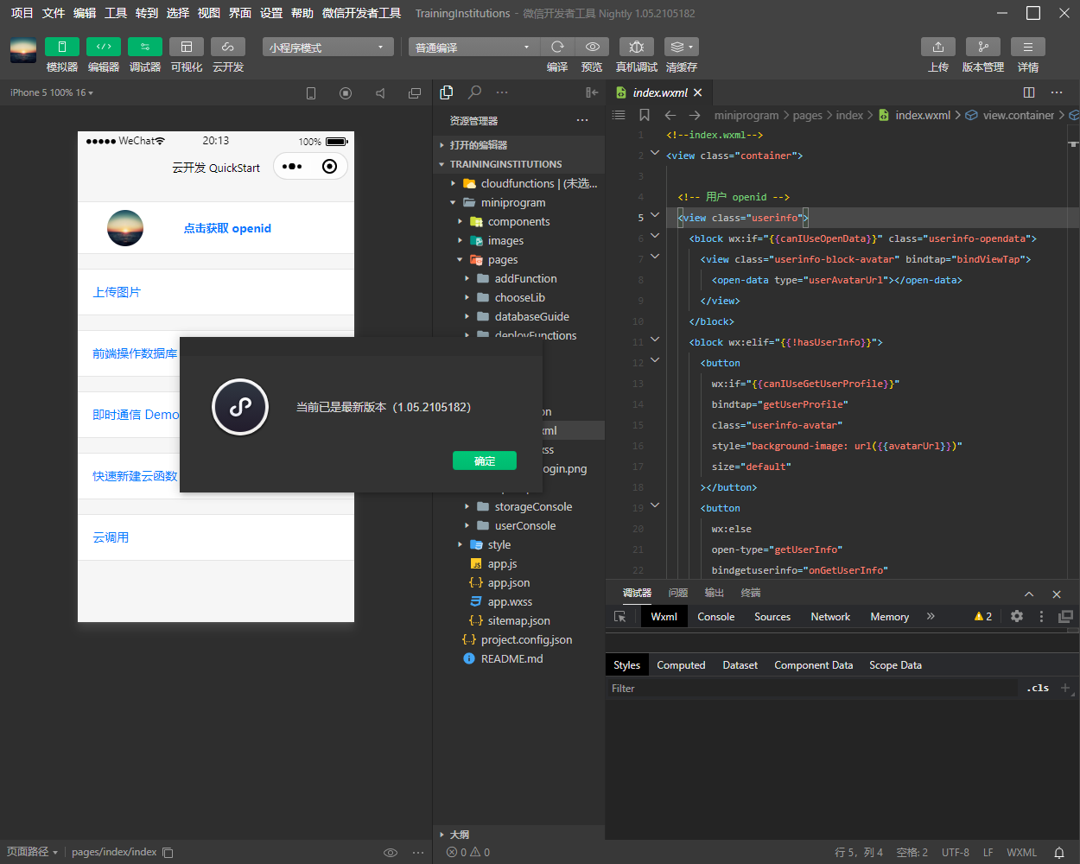Click the real device debugging icon
The width and height of the screenshot is (1080, 864).
point(637,47)
